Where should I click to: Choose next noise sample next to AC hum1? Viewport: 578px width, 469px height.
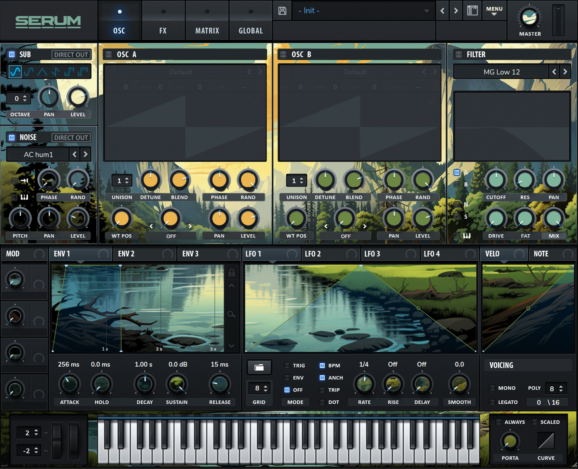click(x=86, y=154)
